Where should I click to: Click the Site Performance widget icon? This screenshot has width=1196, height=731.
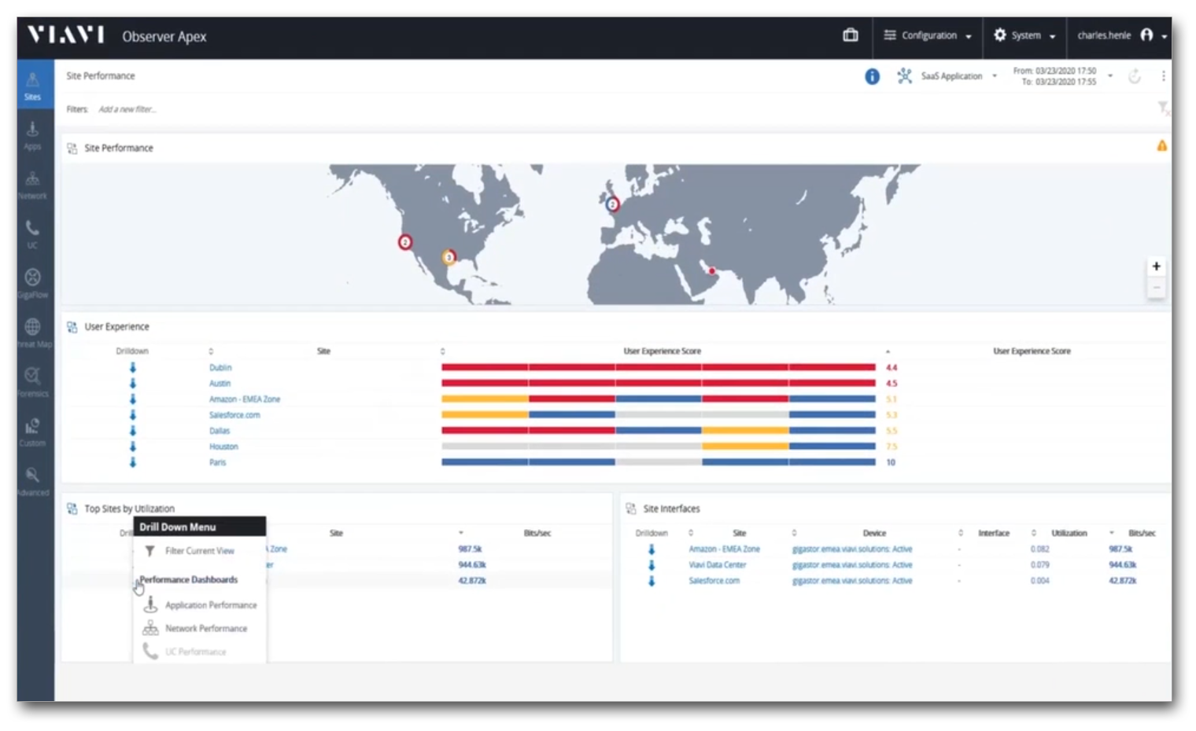72,148
